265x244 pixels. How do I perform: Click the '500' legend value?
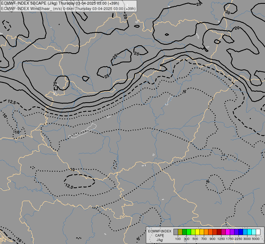pos(195,239)
